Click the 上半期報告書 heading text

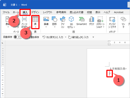117,69
